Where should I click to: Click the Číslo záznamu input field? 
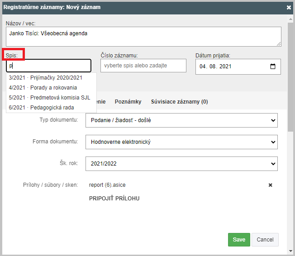pyautogui.click(x=143, y=66)
